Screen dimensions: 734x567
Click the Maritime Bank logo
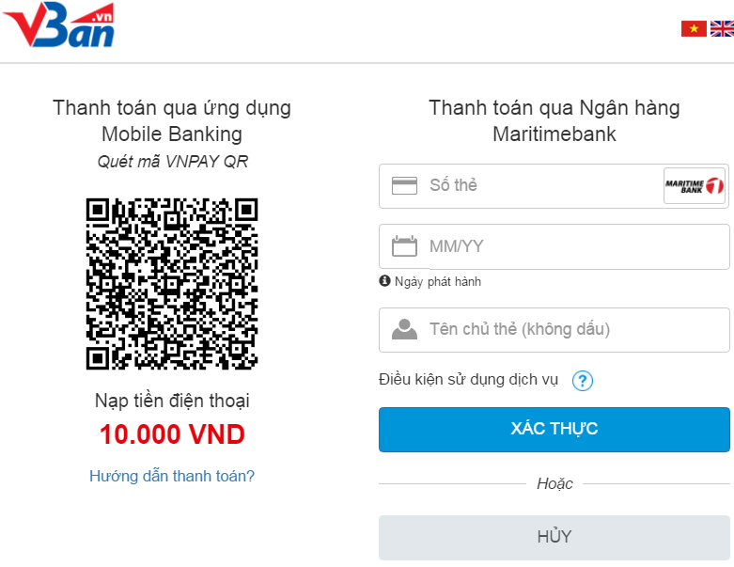[694, 186]
